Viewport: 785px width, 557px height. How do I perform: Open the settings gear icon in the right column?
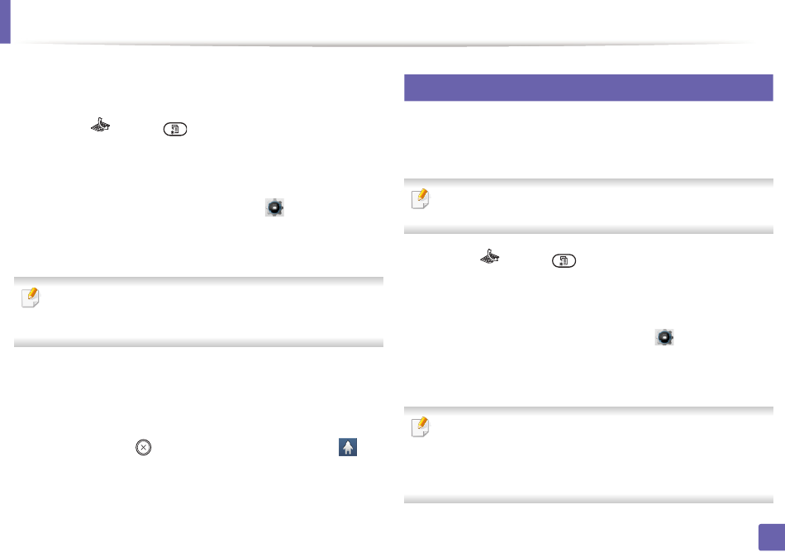[664, 337]
